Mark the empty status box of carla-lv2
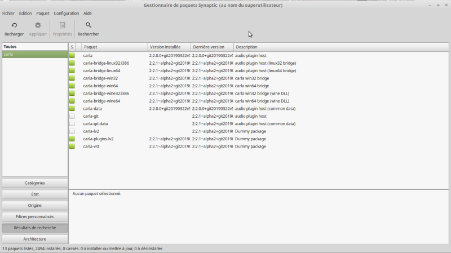Image resolution: width=451 pixels, height=253 pixels. point(72,131)
